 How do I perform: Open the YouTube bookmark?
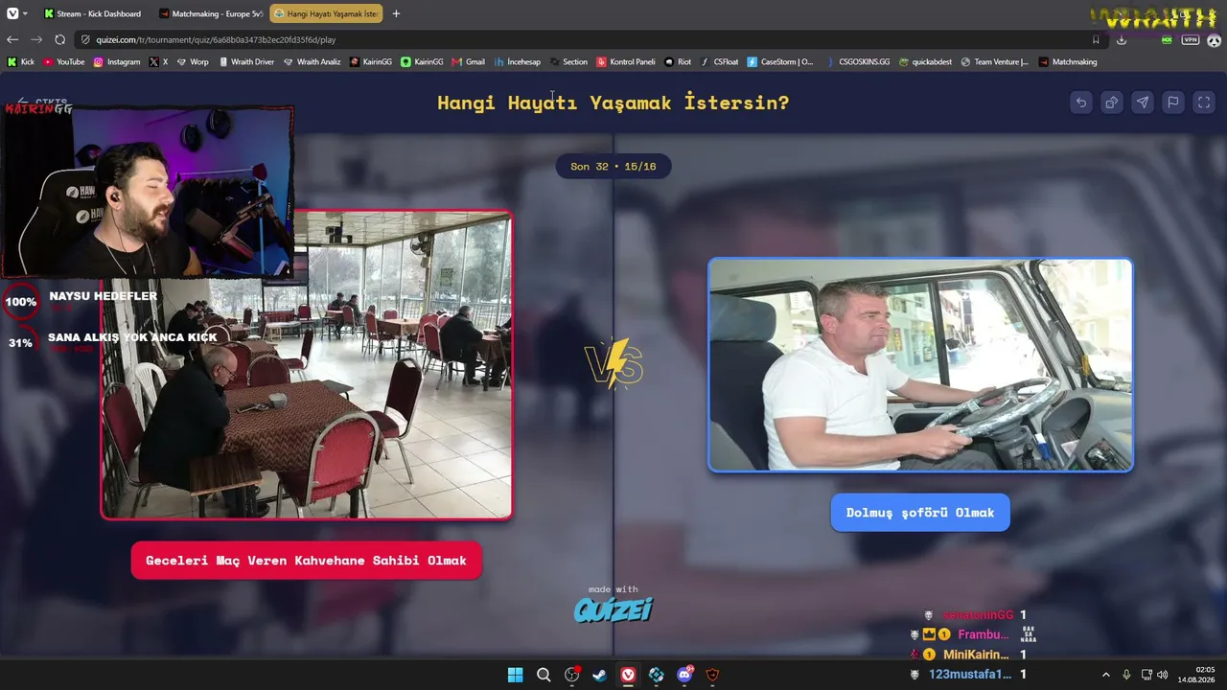[x=63, y=62]
